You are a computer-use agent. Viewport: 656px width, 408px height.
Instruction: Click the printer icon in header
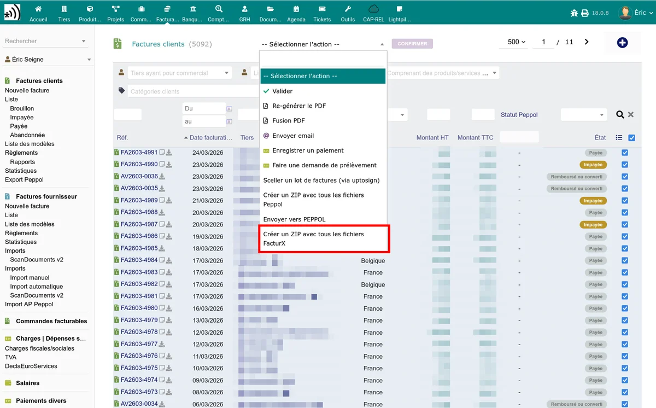point(585,13)
